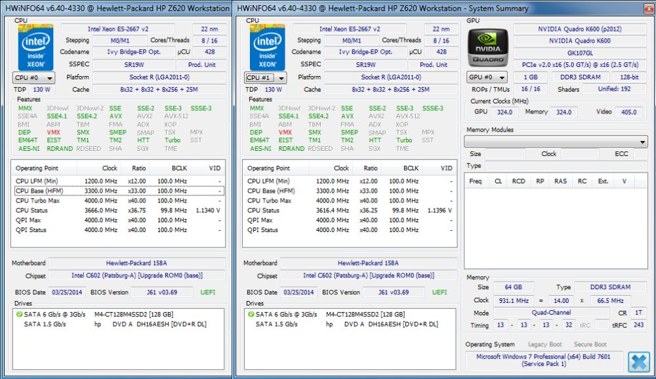
Task: Click green check drive icon in right Drives list
Action: [x=251, y=314]
